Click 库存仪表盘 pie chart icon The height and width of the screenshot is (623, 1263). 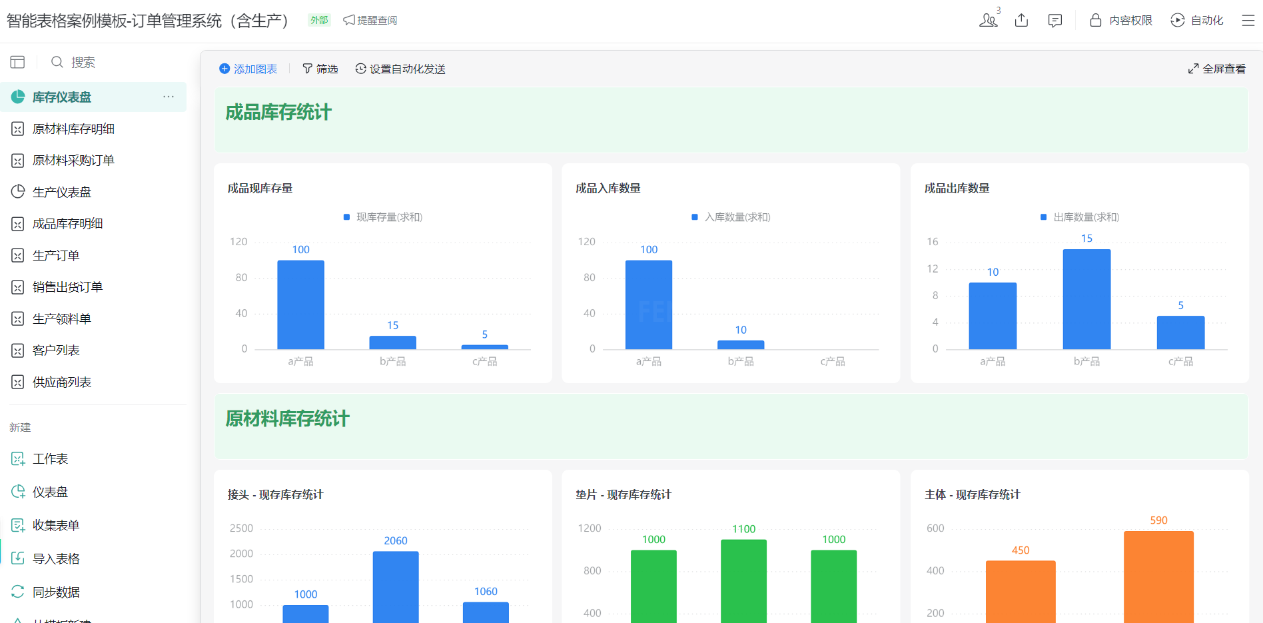point(18,97)
